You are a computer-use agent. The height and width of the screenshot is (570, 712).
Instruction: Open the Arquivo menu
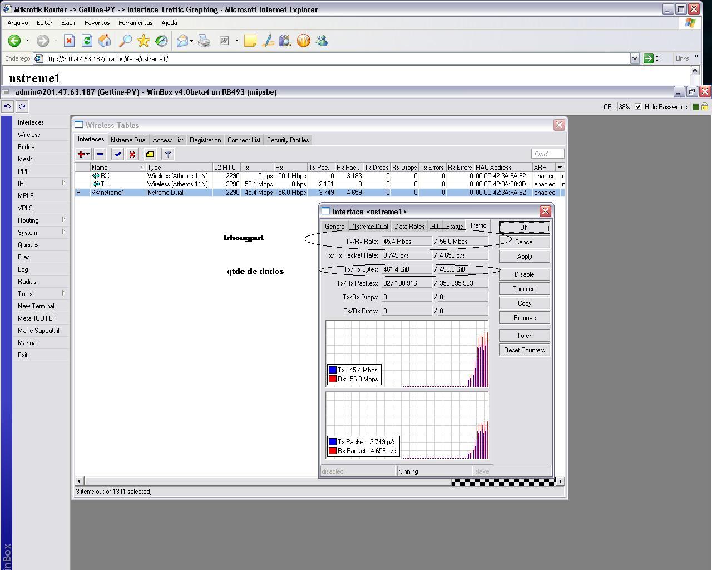coord(18,23)
